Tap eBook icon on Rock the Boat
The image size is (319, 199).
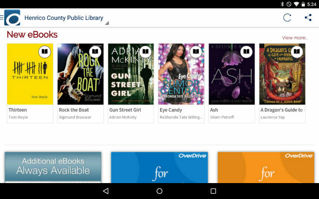(x=95, y=52)
